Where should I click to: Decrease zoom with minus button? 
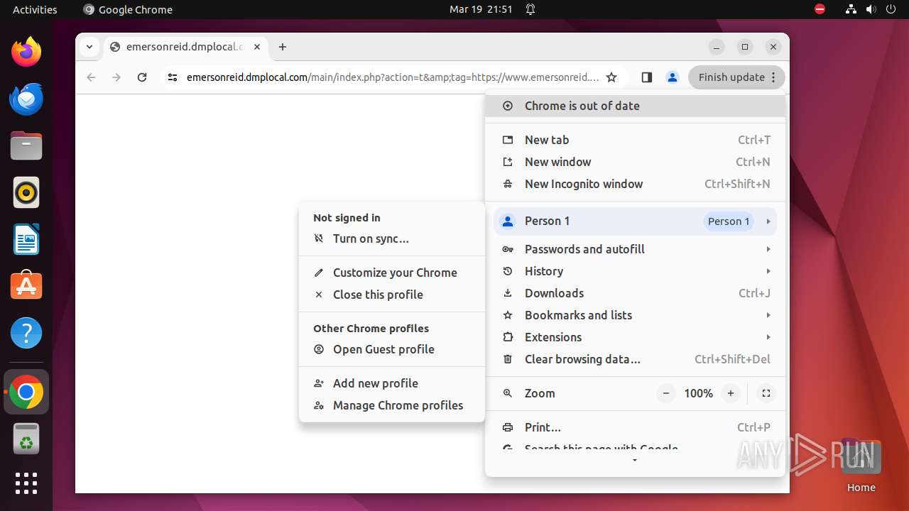pyautogui.click(x=665, y=393)
